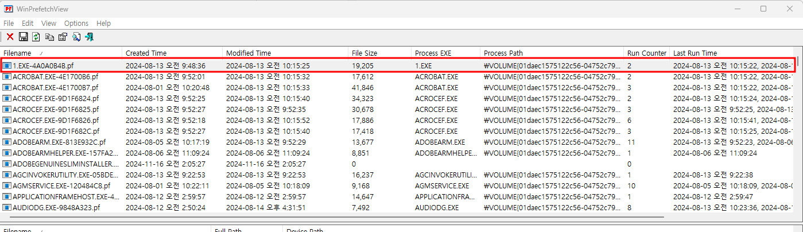This screenshot has height=232, width=803.
Task: Click the copy selected items icon
Action: pyautogui.click(x=50, y=37)
